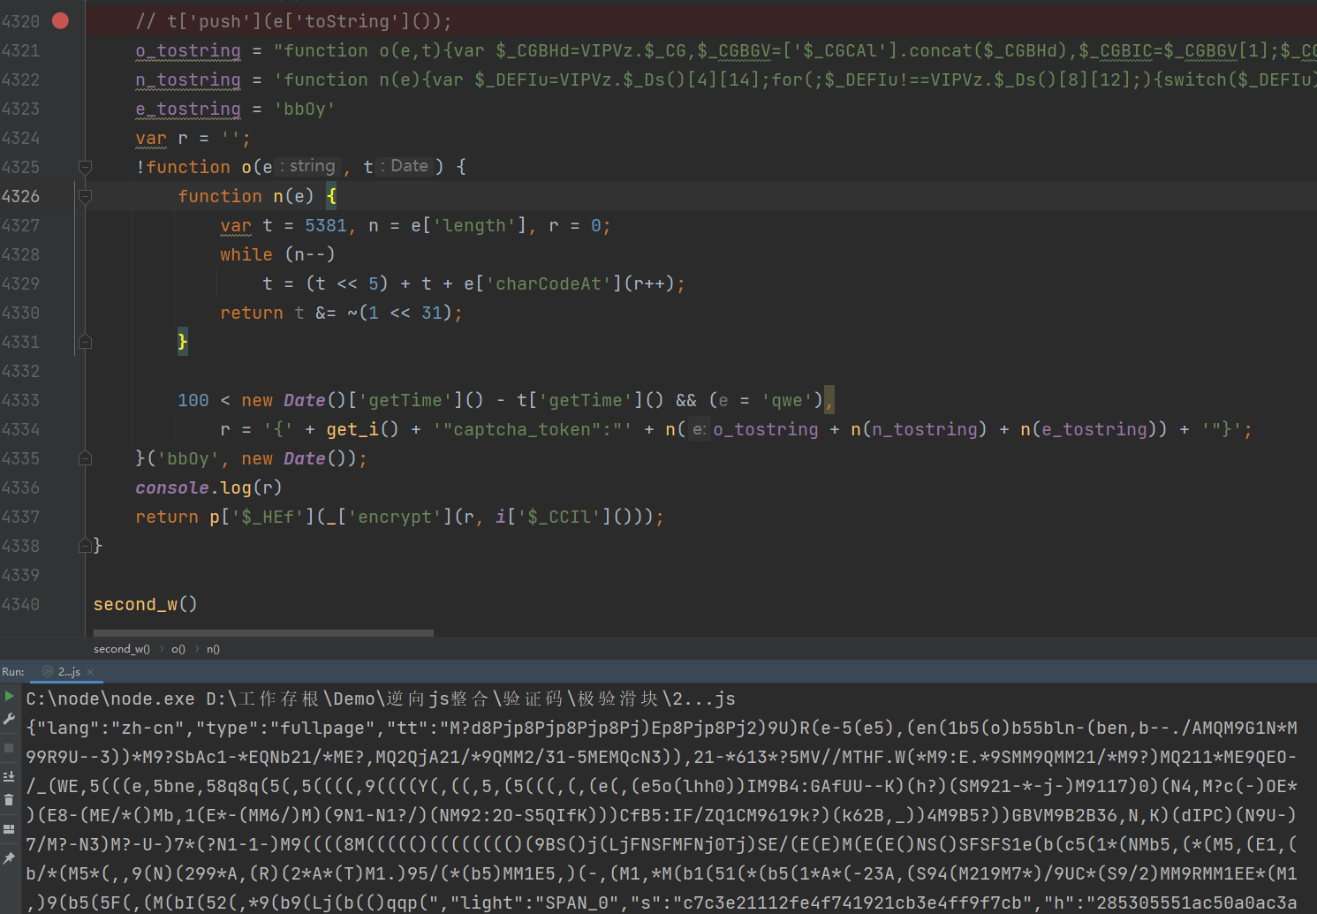The height and width of the screenshot is (914, 1317).
Task: Toggle Scroll to End in Run panel
Action: click(9, 776)
